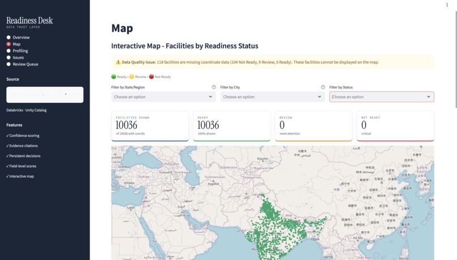Click the City filter help icon

[x=323, y=87]
